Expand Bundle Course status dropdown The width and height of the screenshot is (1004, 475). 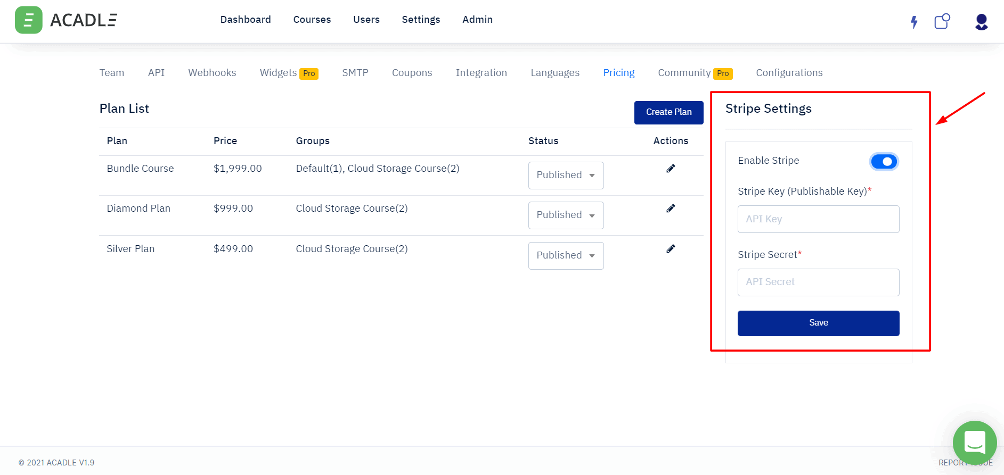tap(566, 176)
